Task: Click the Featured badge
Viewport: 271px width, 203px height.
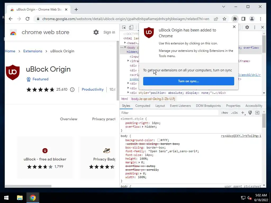Action: pyautogui.click(x=38, y=79)
